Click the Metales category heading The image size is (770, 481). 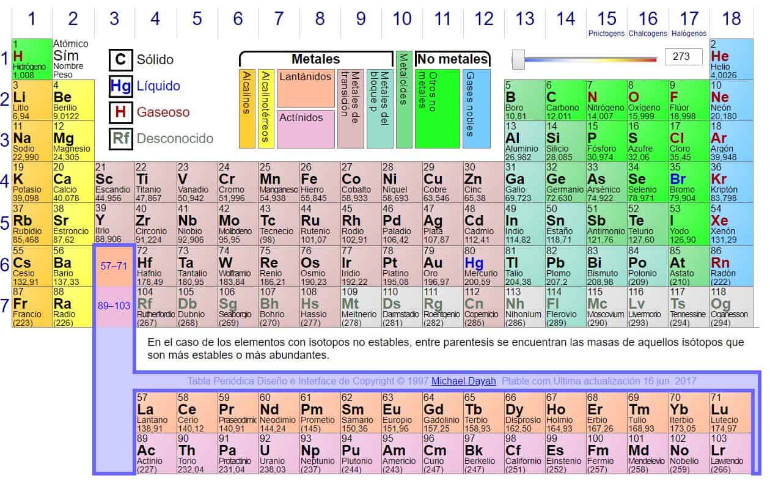[315, 59]
